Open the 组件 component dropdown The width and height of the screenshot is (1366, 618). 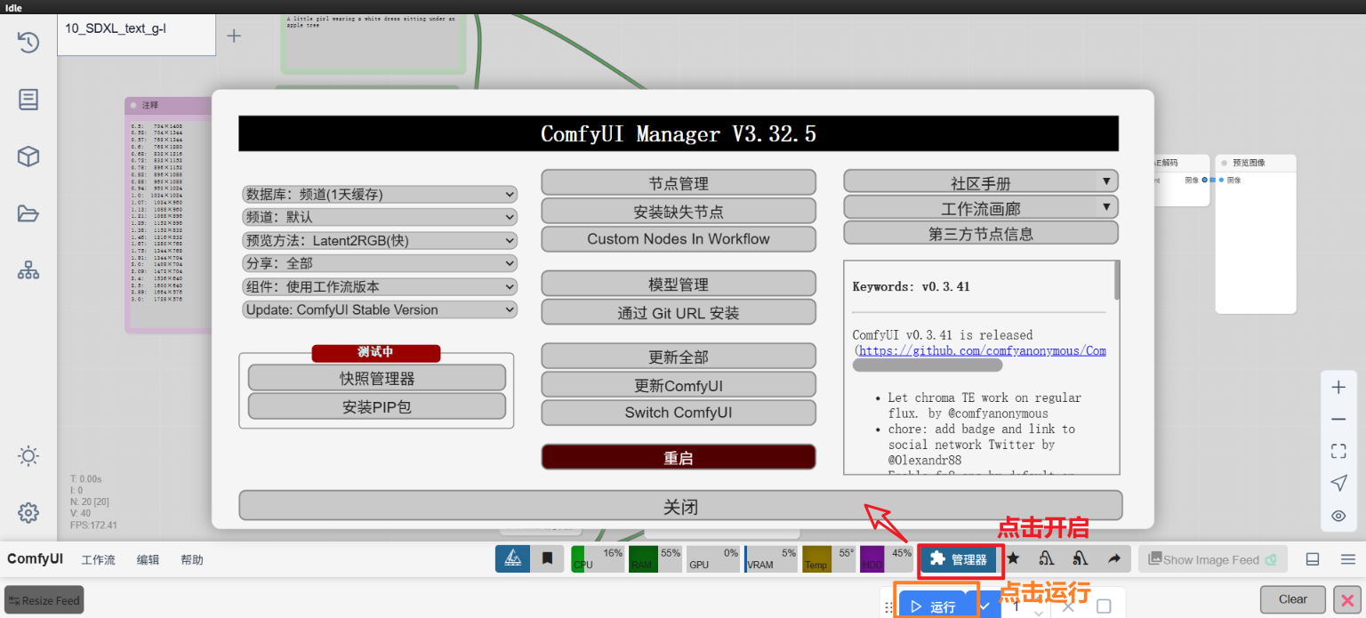click(380, 286)
